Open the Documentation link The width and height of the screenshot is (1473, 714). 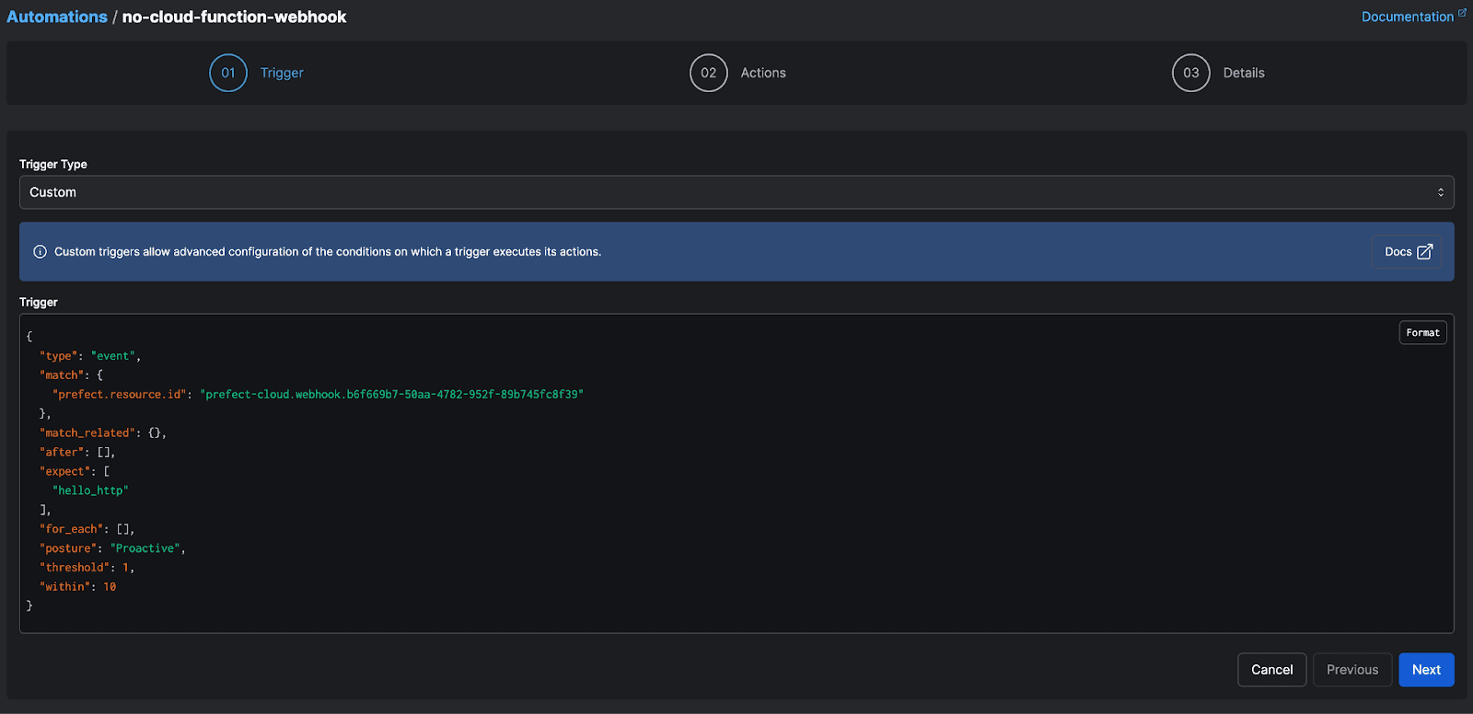click(1407, 17)
